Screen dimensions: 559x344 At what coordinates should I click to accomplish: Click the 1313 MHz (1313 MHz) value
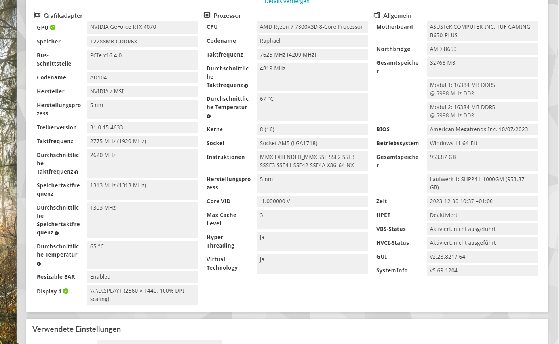coord(143,190)
